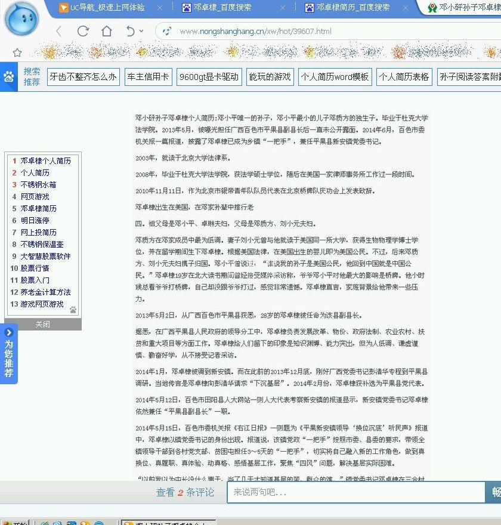Click the address bar URL field
This screenshot has height=525, width=501.
click(x=298, y=31)
